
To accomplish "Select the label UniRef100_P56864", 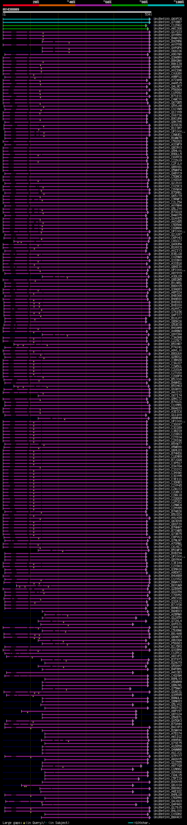I will click(x=168, y=90).
